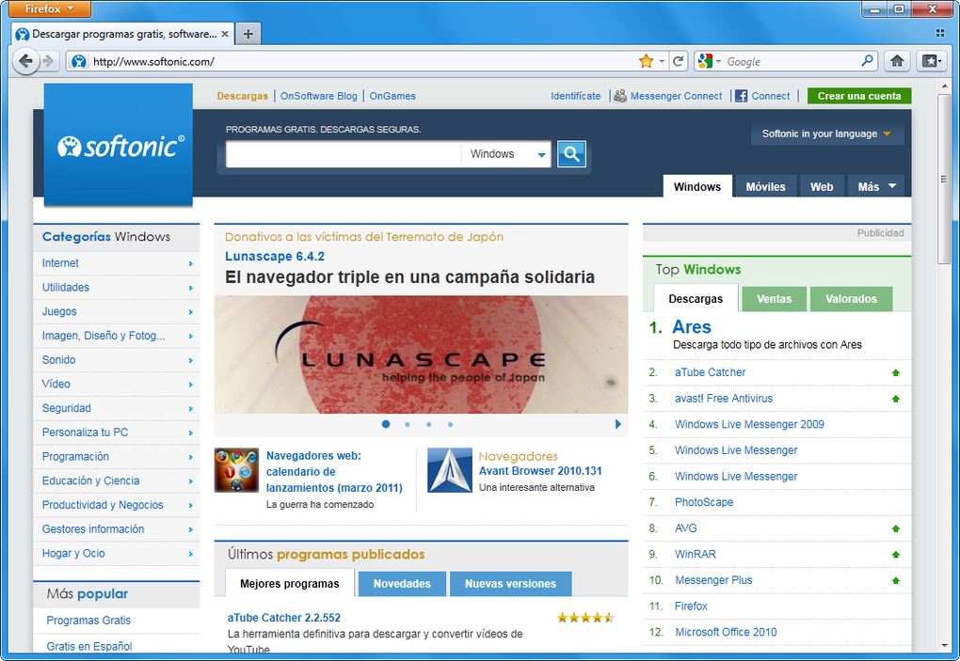This screenshot has width=960, height=661.
Task: Open the OnGames link
Action: [x=392, y=96]
